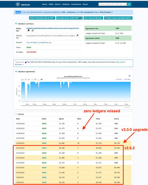Click the Agree column header
Image resolution: width=148 pixels, height=185 pixels.
[61, 119]
